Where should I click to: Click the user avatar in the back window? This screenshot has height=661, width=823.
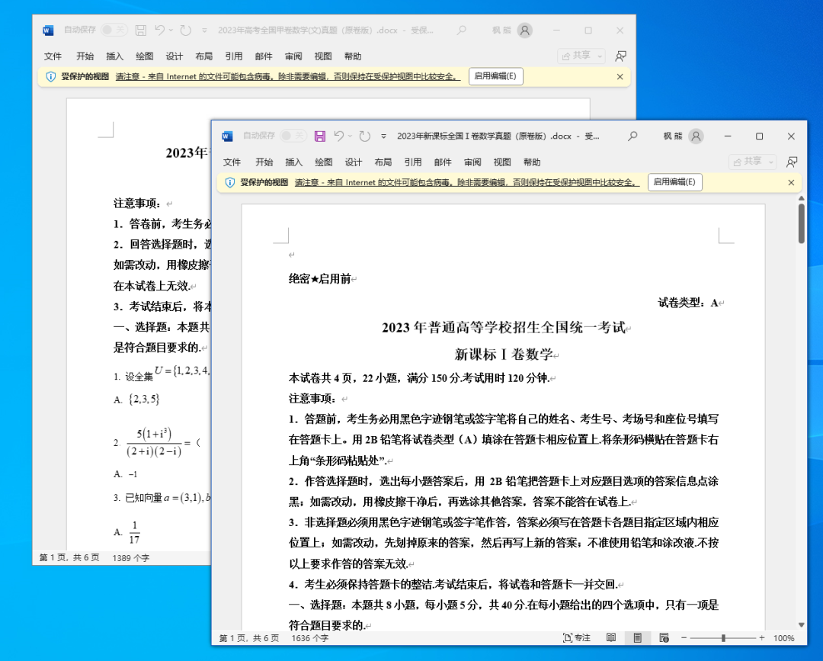coord(525,30)
